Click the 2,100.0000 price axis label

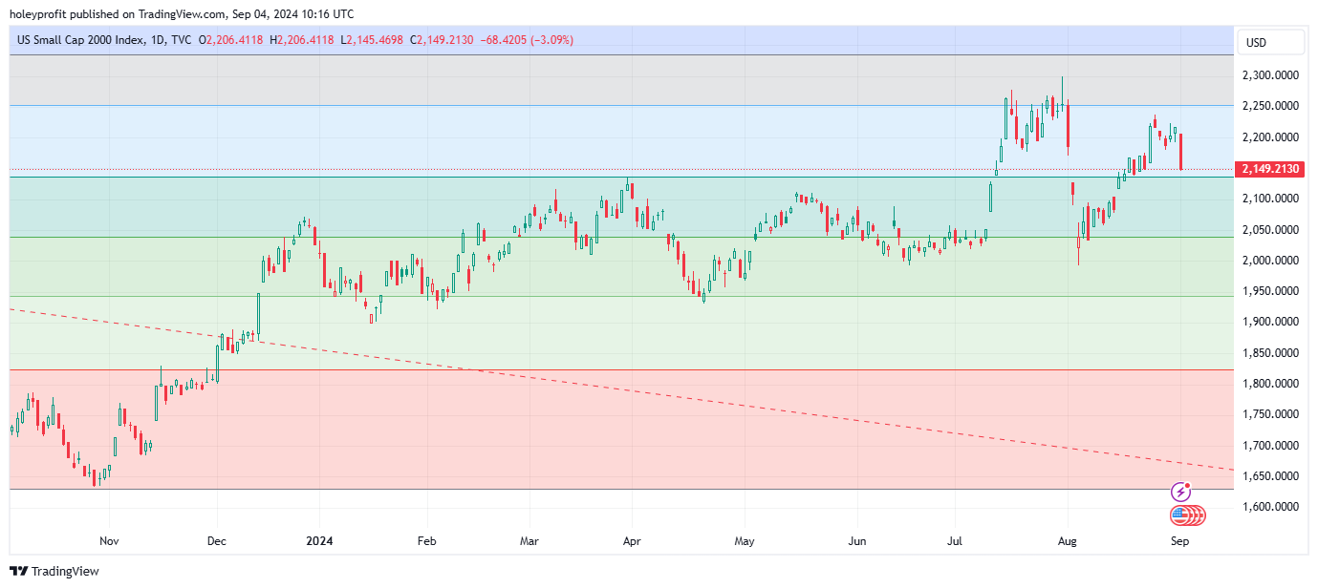[1272, 199]
